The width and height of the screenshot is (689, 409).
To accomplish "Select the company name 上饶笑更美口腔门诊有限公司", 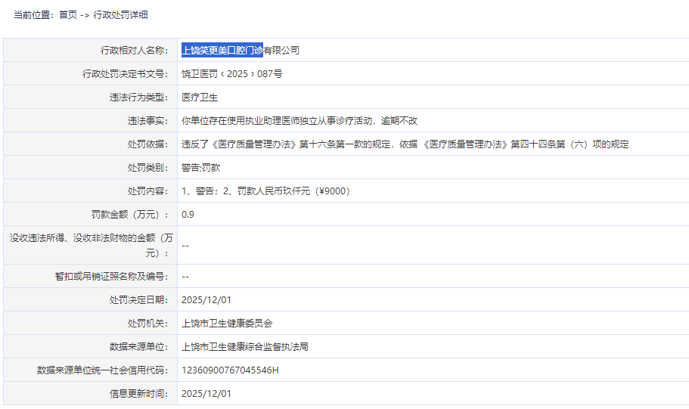I will pos(241,50).
